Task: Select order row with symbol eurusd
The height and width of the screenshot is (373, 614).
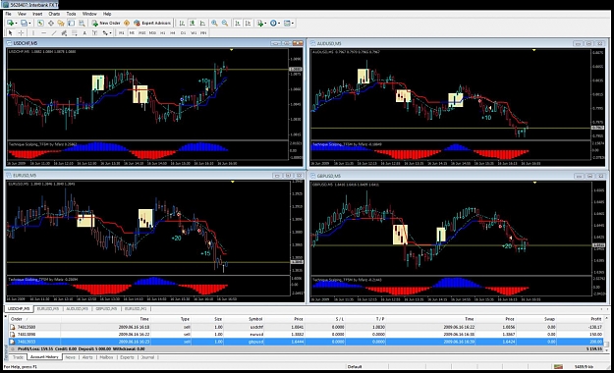Action: coord(307,335)
